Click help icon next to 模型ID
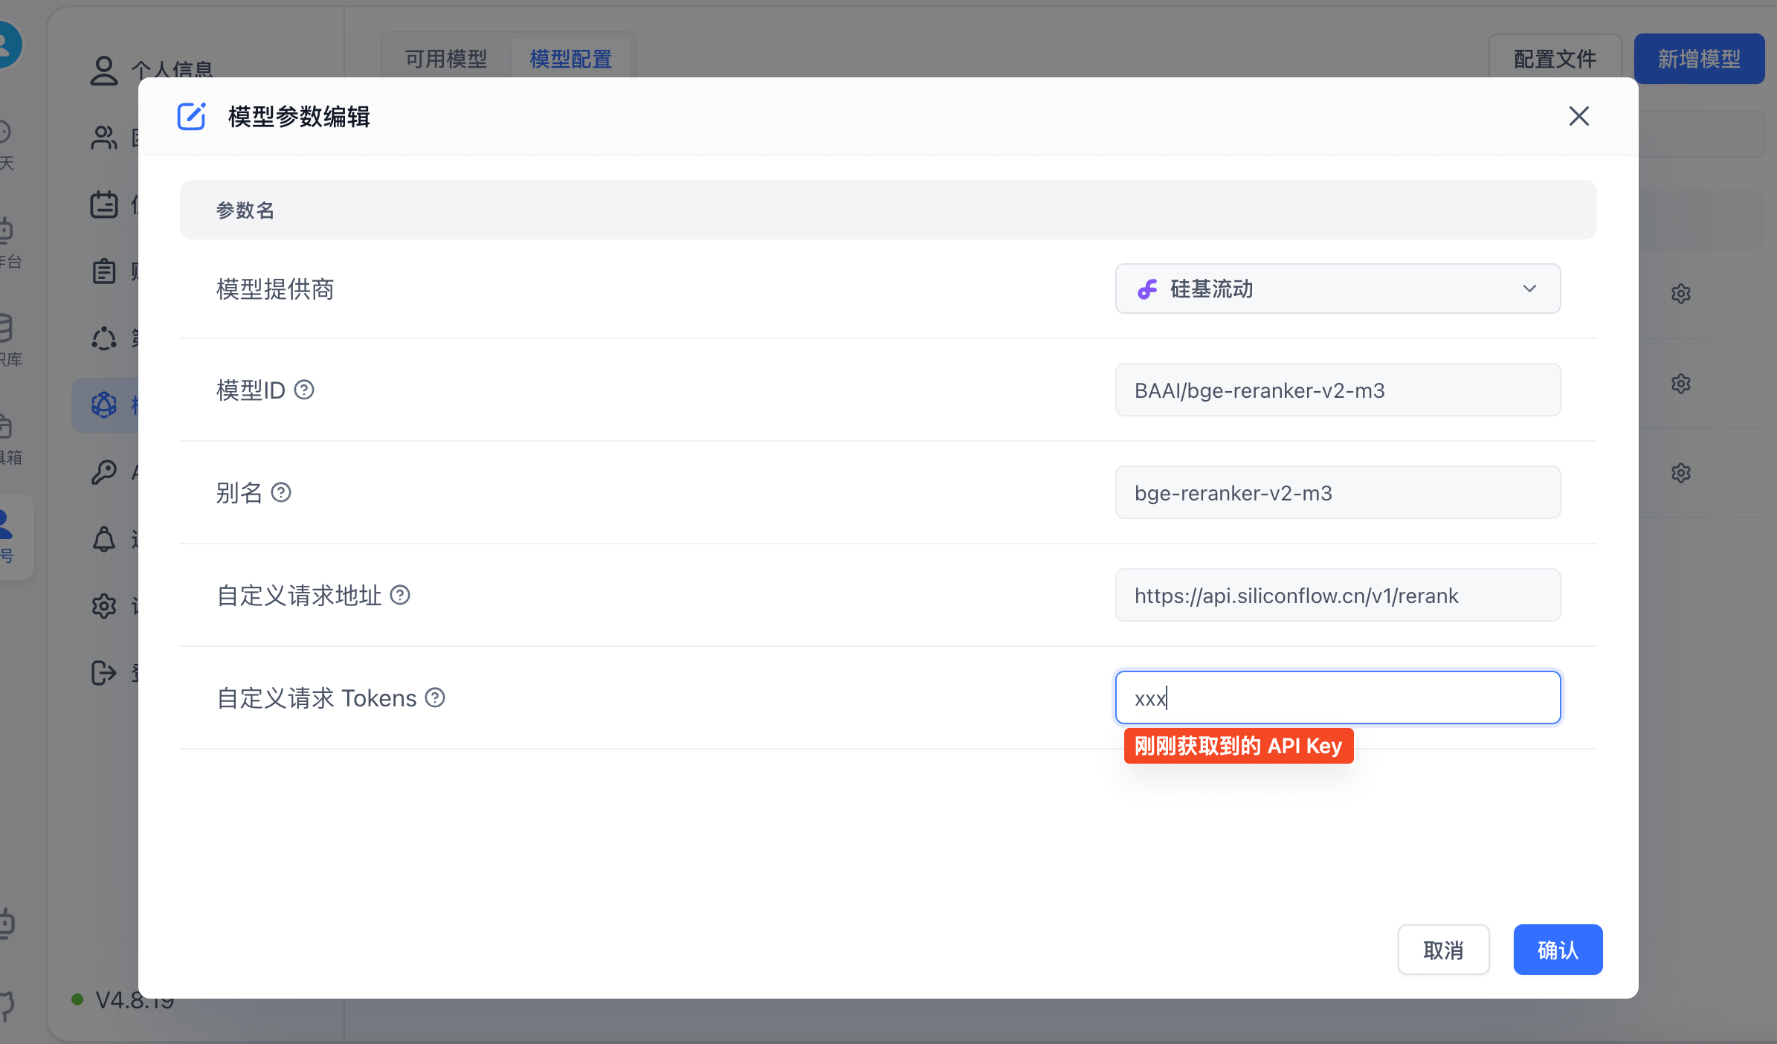Viewport: 1777px width, 1044px height. coord(304,390)
